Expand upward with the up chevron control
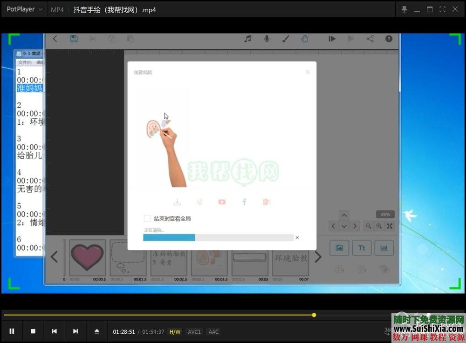466x343 pixels. (x=344, y=215)
